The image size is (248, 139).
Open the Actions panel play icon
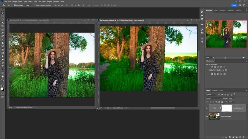coord(202,15)
